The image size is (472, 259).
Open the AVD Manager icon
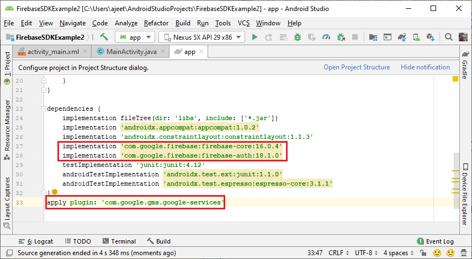pos(416,37)
